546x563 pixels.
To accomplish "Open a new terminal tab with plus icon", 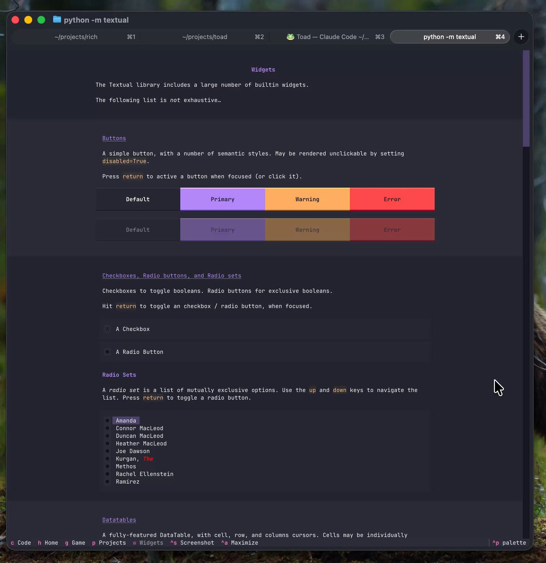I will coord(521,37).
